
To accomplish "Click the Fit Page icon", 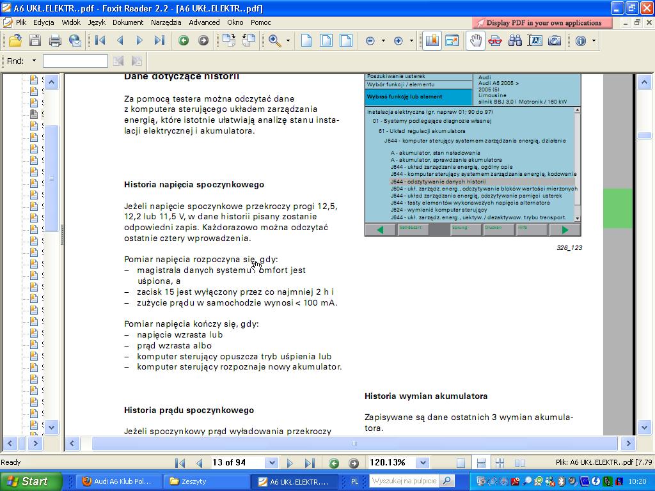I will 326,40.
